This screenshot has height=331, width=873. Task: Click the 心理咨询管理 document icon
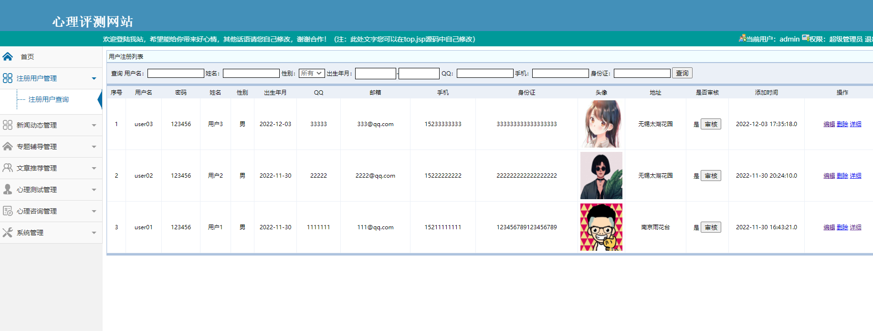pos(8,211)
